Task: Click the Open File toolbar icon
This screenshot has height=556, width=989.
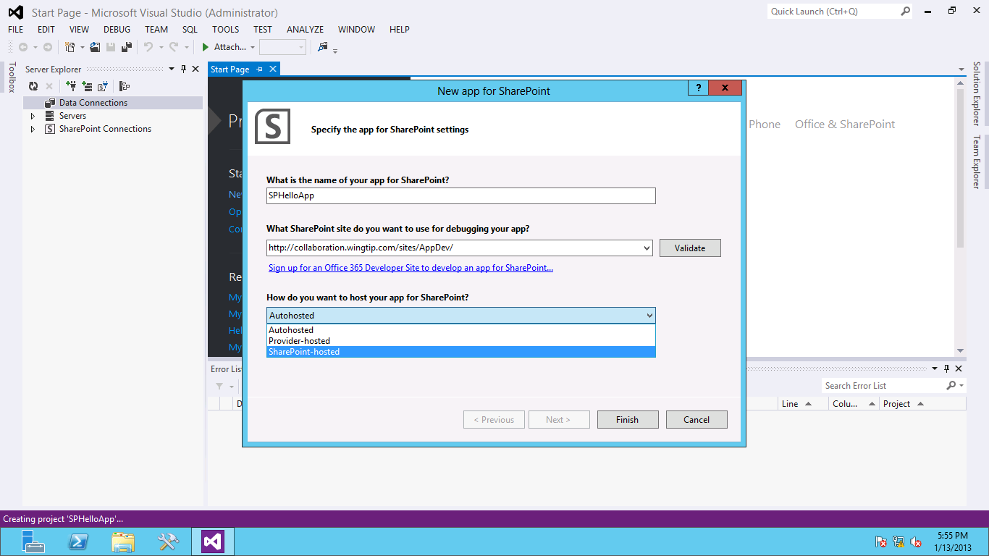Action: tap(95, 47)
